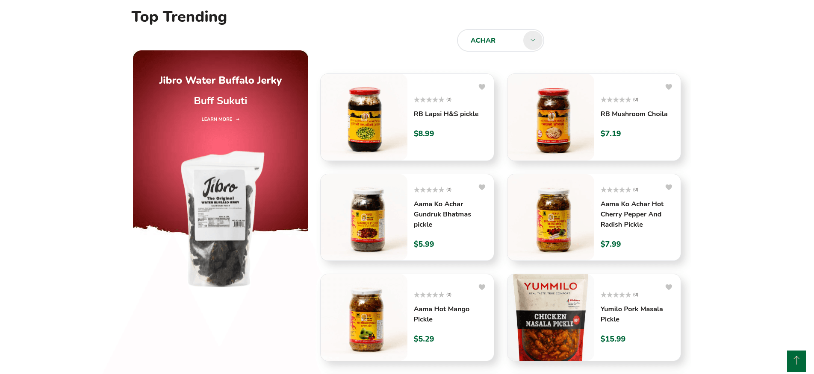The width and height of the screenshot is (814, 374).
Task: Click the Aama Hot Mango Pickle jar image
Action: 364,318
